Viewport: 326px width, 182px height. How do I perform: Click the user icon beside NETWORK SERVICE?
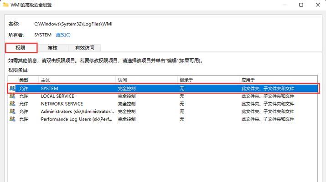[12, 104]
